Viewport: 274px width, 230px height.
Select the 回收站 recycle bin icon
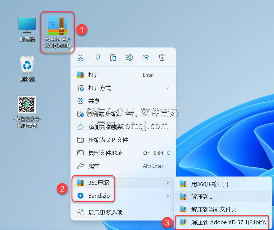click(x=27, y=69)
